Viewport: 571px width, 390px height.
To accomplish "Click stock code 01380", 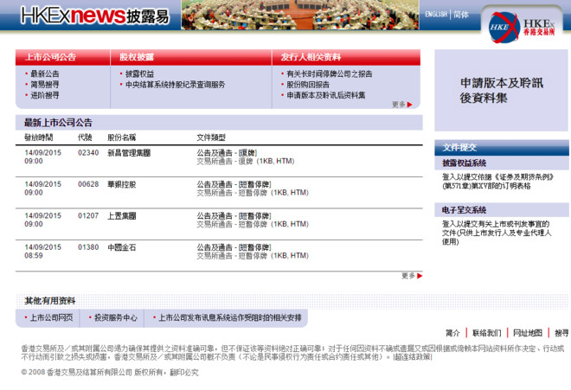I will [88, 247].
